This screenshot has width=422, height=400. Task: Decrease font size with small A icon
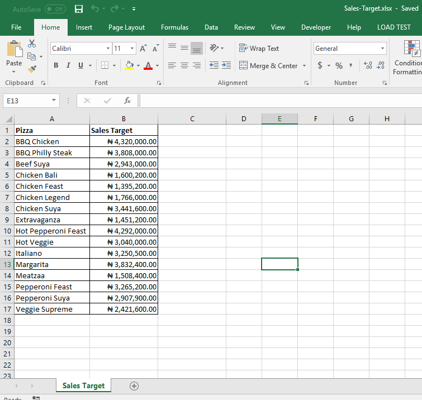pos(155,49)
